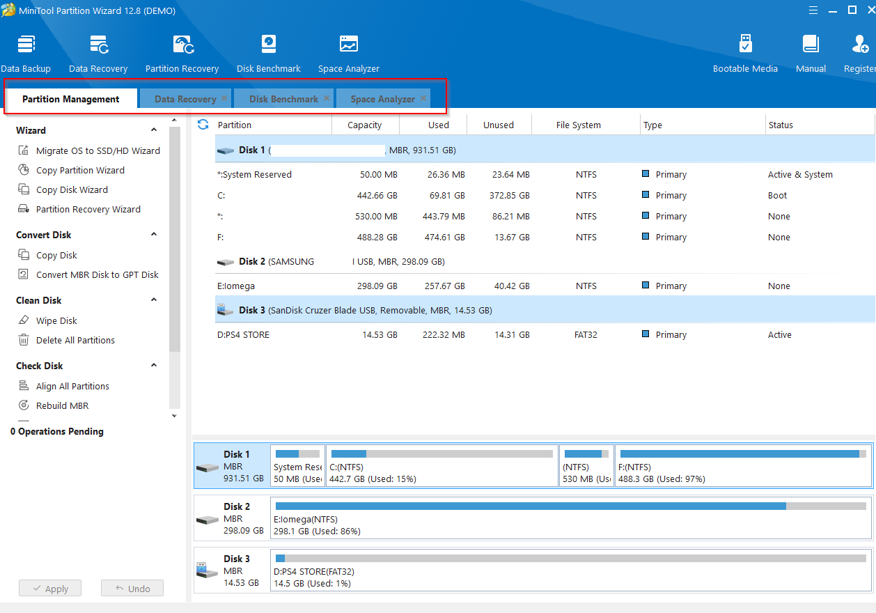Switch to Partition Management tab

click(x=71, y=99)
